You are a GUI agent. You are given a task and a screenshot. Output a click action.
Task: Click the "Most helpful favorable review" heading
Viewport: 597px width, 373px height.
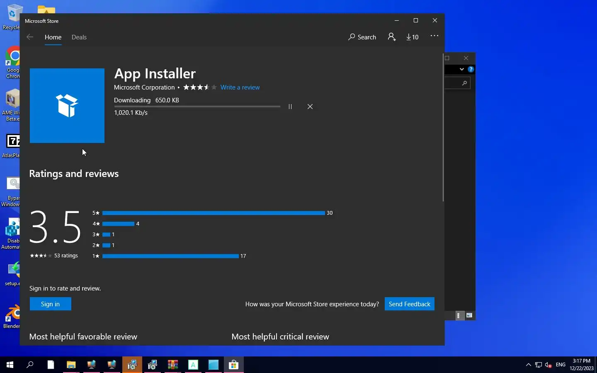[x=83, y=337]
